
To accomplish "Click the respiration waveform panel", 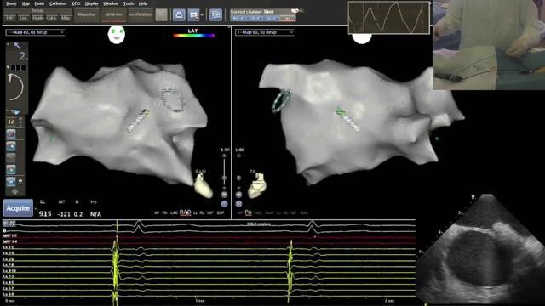I will click(388, 18).
